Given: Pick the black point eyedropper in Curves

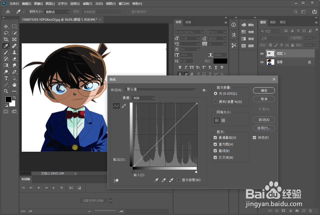Looking at the screenshot, I should pyautogui.click(x=156, y=180).
